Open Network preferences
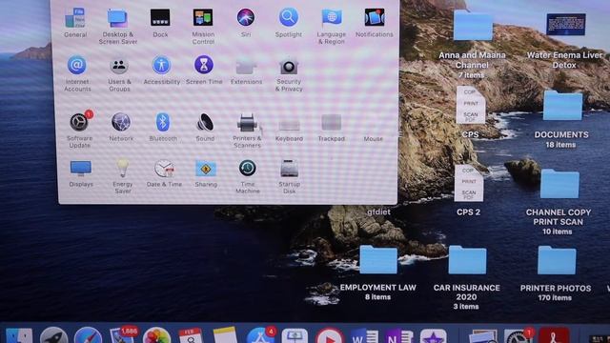 121,122
